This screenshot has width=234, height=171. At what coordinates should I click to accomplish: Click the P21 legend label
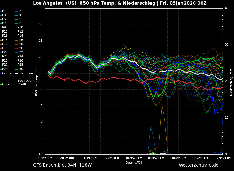(5, 52)
